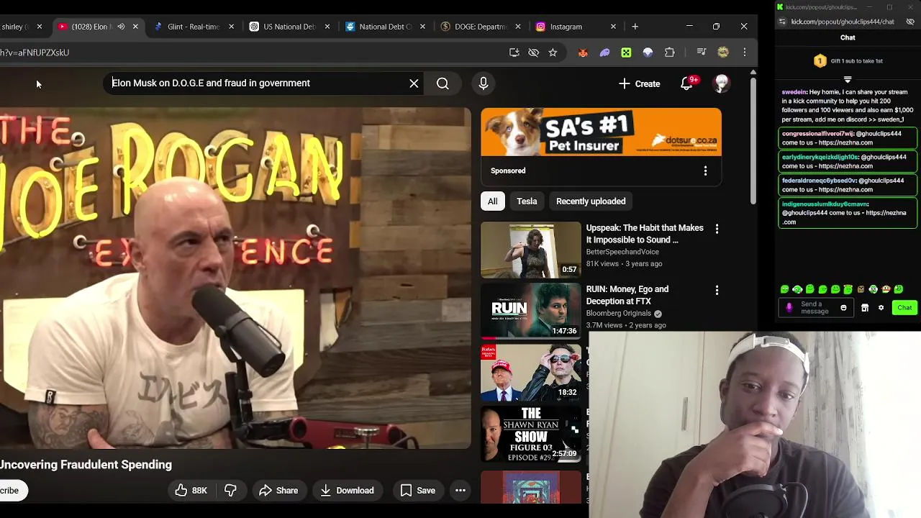Click the first green Kick emote
This screenshot has width=921, height=518.
coord(784,289)
